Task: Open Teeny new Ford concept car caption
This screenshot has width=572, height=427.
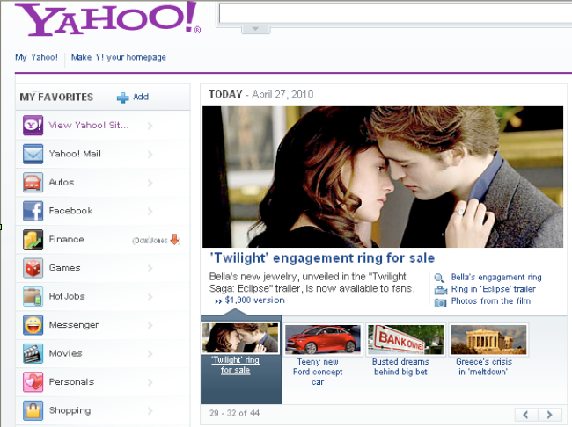Action: (x=318, y=372)
